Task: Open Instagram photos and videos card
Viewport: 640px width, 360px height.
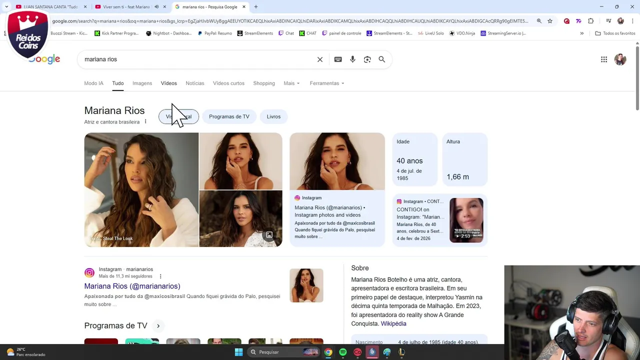Action: pos(337,189)
